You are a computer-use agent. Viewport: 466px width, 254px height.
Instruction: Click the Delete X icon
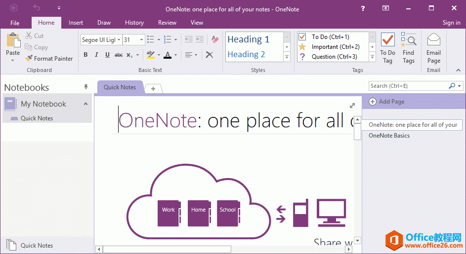point(210,55)
